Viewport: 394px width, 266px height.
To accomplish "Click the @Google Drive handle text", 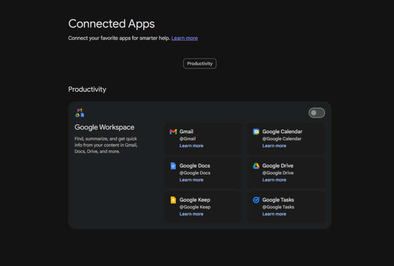I will click(x=278, y=173).
